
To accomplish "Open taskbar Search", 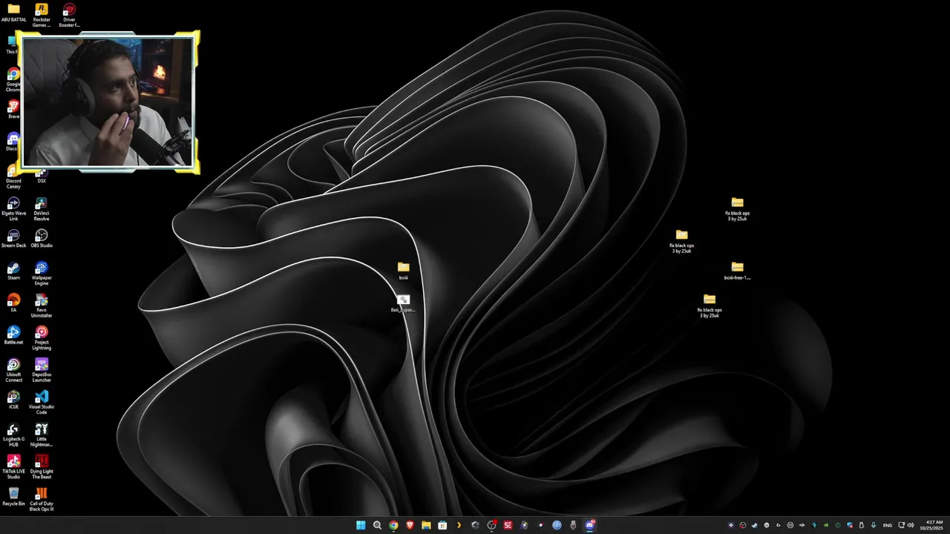I will [377, 525].
